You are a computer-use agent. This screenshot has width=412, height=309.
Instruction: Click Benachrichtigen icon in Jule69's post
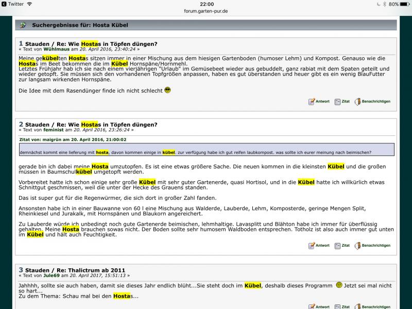point(357,306)
